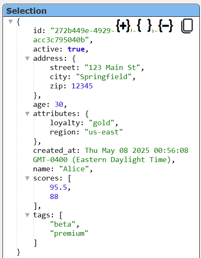
Task: Click the collapse all {-} icon
Action: 165,26
